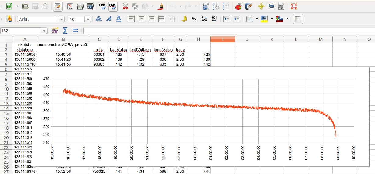Click the Print file directly icon
The width and height of the screenshot is (375, 174).
(80, 6)
